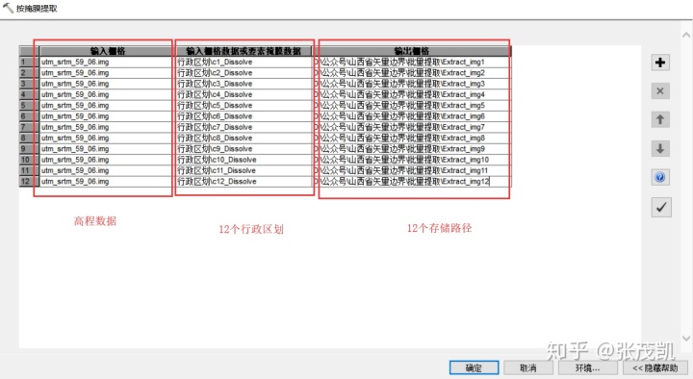Click the 行政区划\c4_Dissolve cell

pos(244,94)
